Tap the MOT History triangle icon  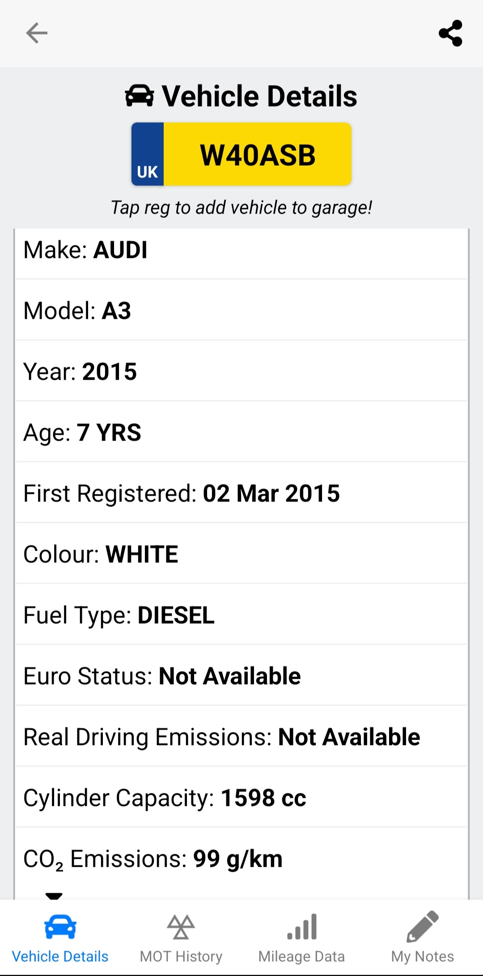(x=181, y=927)
